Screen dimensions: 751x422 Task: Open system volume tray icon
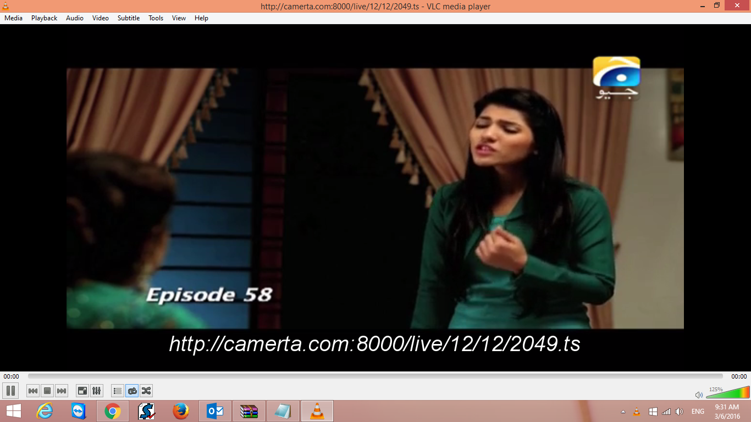coord(680,412)
